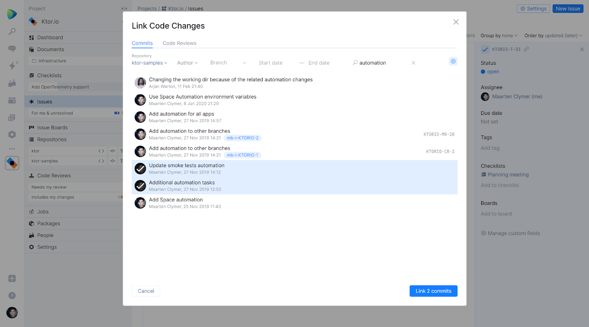
Task: Open the Branch filter dropdown
Action: pyautogui.click(x=228, y=63)
